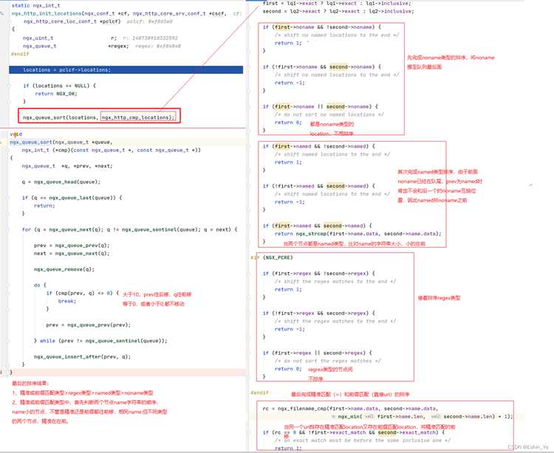Viewport: 554px width, 453px height.
Task: Click 'ngx_queue_insert_after(prev, q);' statement
Action: [82, 356]
